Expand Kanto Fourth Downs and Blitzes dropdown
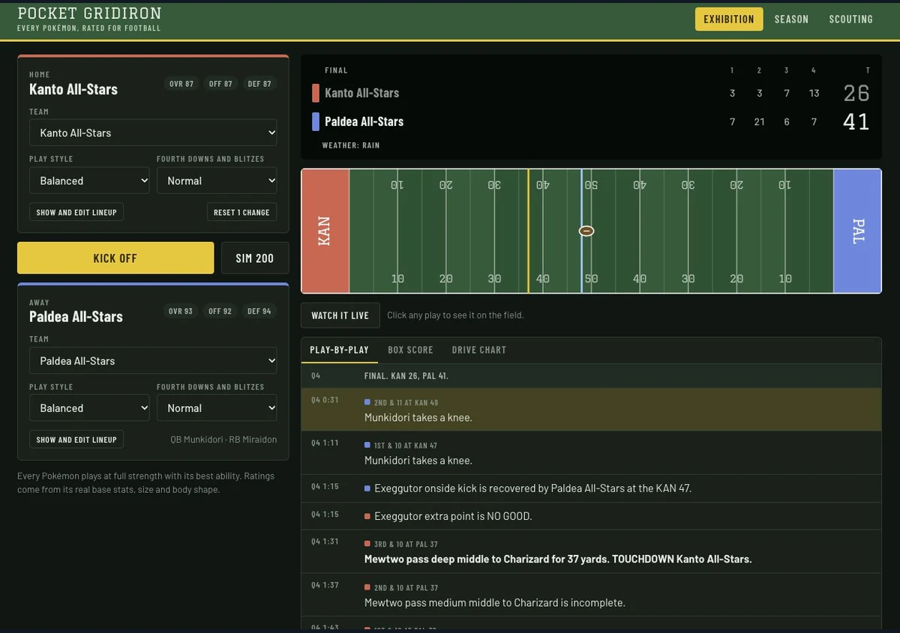The width and height of the screenshot is (900, 633). pos(217,181)
